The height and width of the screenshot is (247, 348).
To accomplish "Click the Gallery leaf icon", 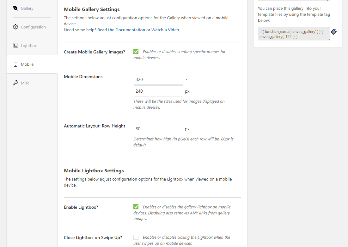I will pyautogui.click(x=15, y=8).
